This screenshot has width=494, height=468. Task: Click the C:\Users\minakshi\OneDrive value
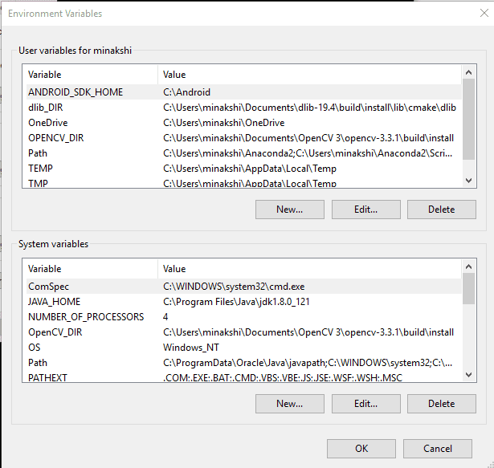[x=223, y=123]
